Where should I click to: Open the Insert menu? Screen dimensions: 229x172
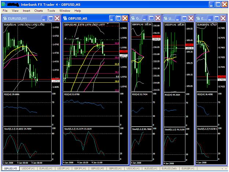click(x=26, y=11)
